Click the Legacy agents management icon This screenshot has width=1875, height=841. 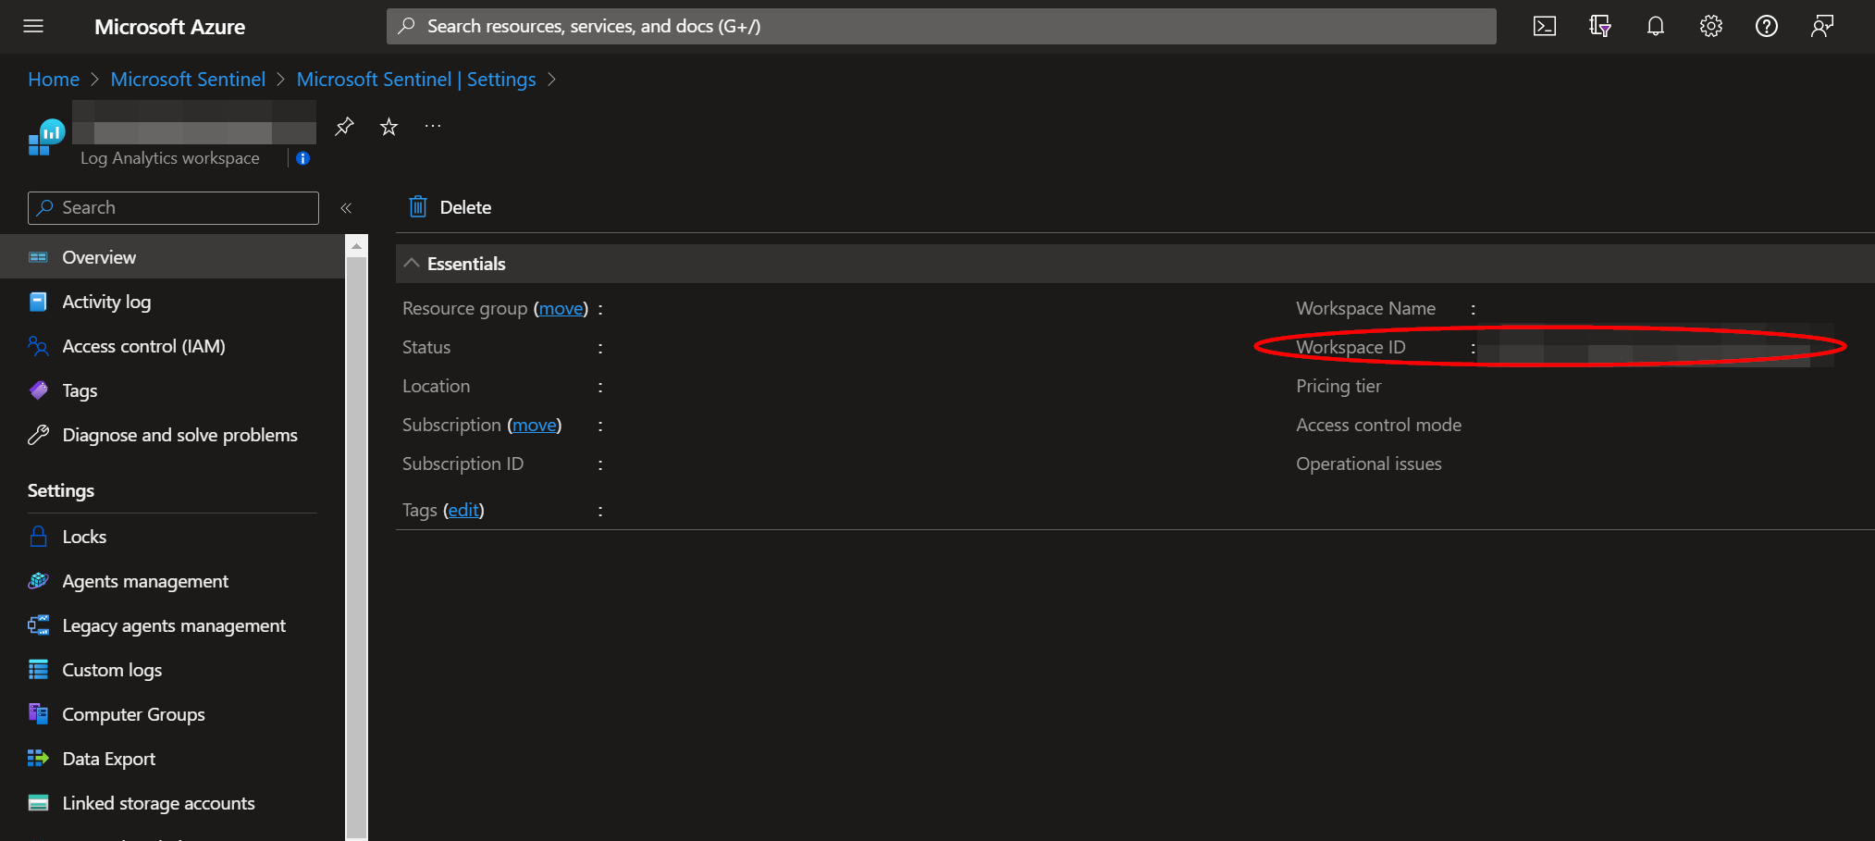coord(38,625)
